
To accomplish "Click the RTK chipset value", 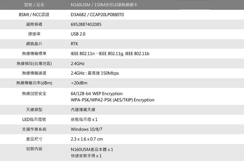I will [x=75, y=44].
